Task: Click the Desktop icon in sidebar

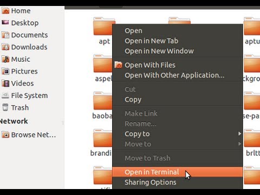Action: (x=5, y=23)
